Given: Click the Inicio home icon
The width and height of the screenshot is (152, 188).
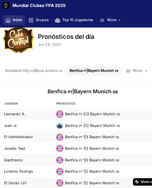Looking at the screenshot, I should pos(8,20).
